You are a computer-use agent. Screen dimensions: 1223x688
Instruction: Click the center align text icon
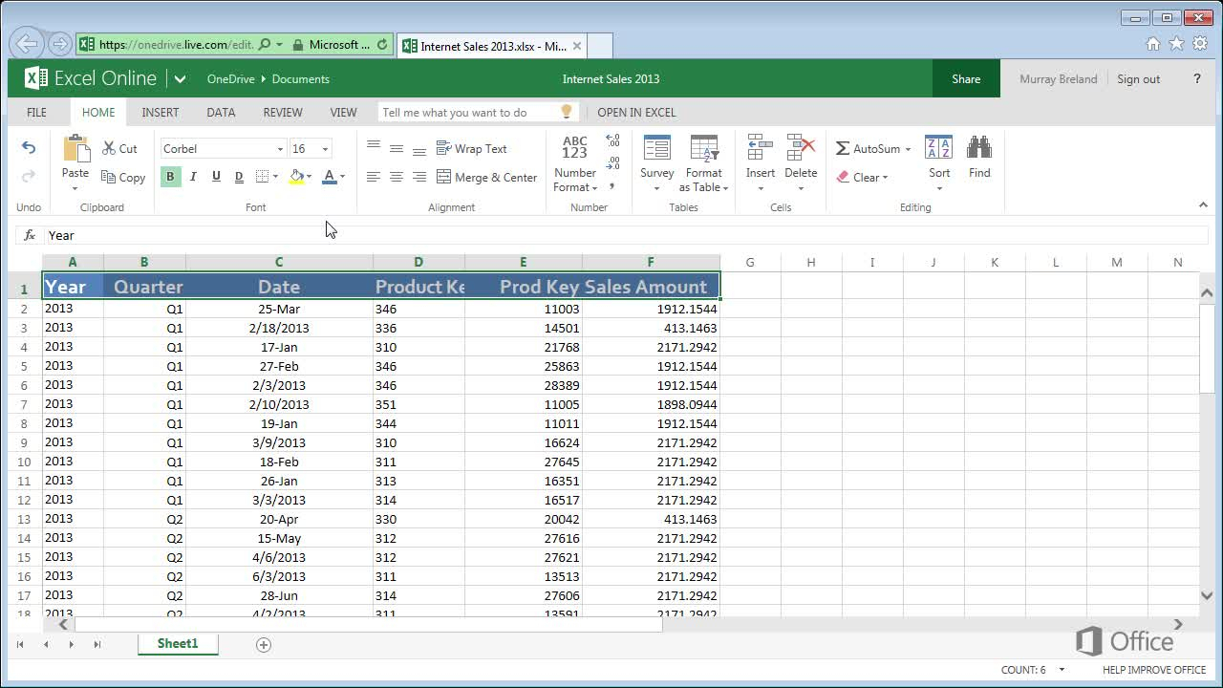point(396,177)
